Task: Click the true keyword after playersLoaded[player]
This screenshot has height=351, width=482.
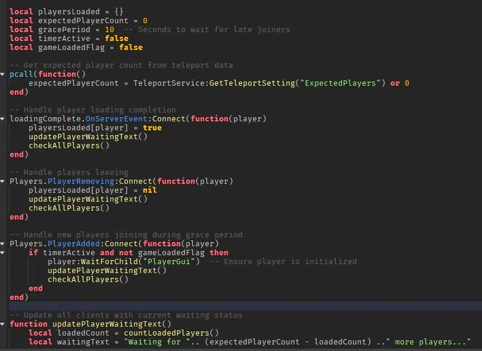Action: 152,128
